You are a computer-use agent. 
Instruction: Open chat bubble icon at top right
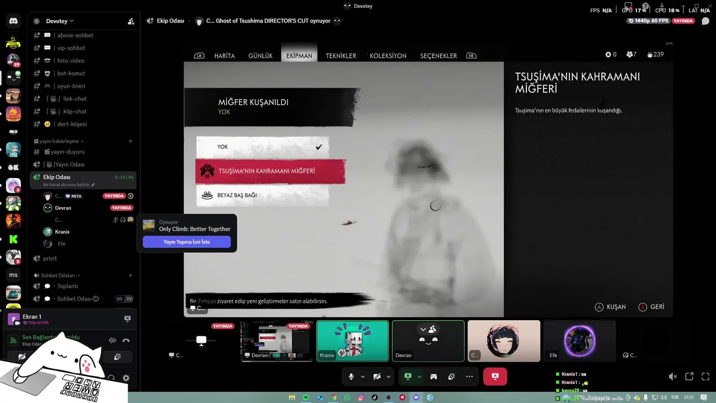pyautogui.click(x=705, y=21)
